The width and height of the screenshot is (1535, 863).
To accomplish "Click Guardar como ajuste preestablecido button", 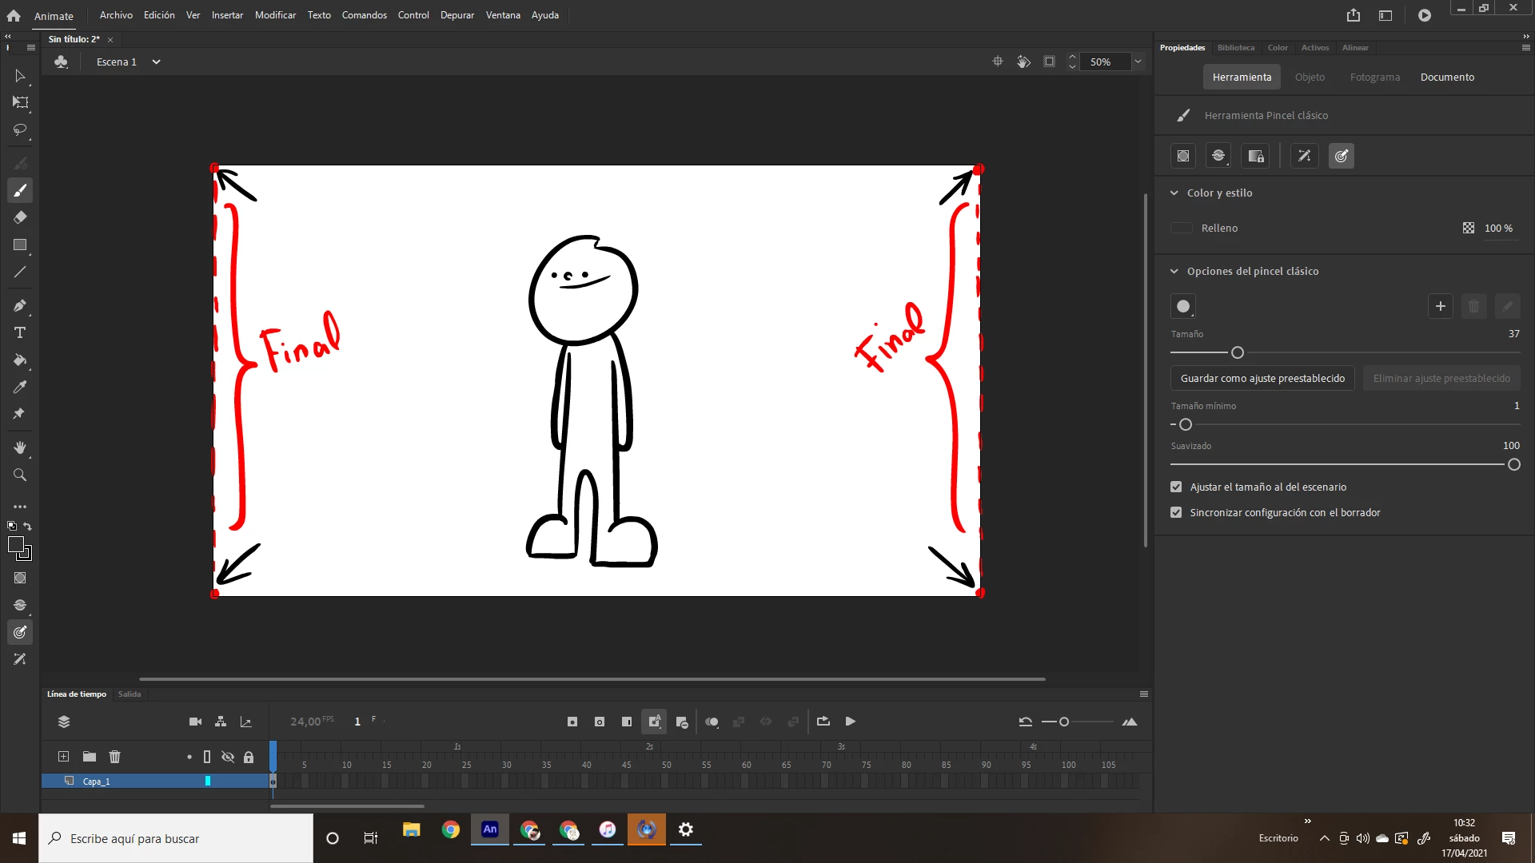I will (x=1262, y=378).
